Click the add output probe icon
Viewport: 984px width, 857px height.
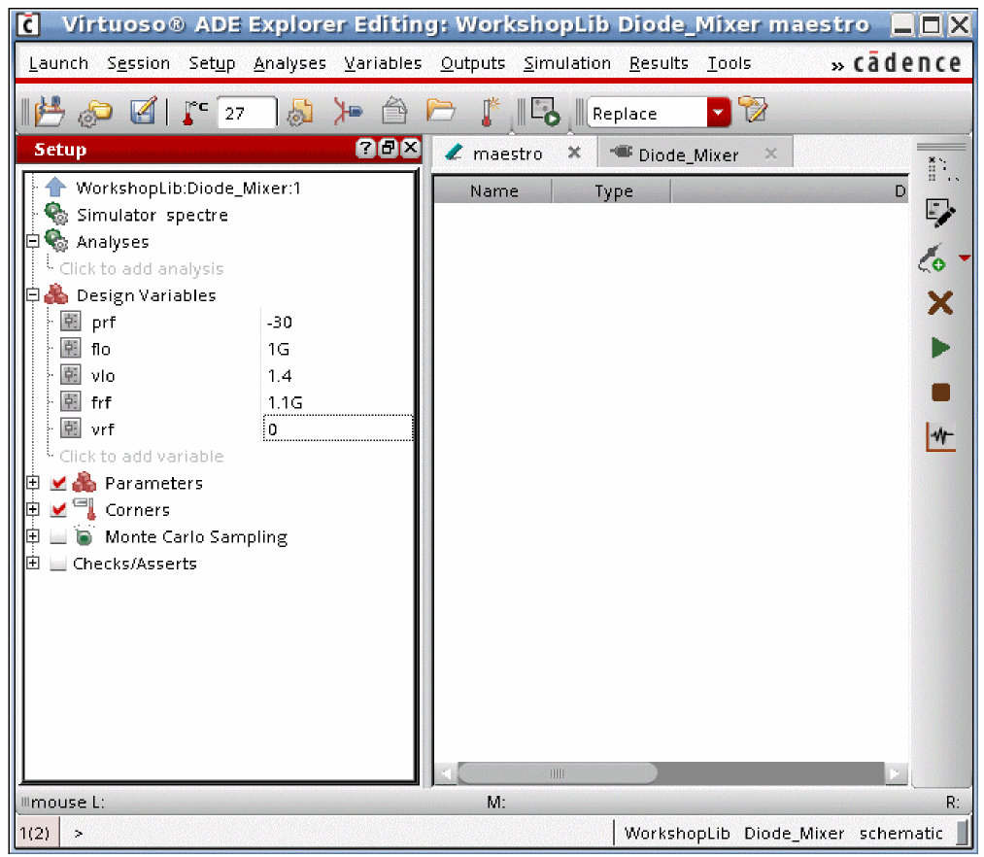click(933, 258)
